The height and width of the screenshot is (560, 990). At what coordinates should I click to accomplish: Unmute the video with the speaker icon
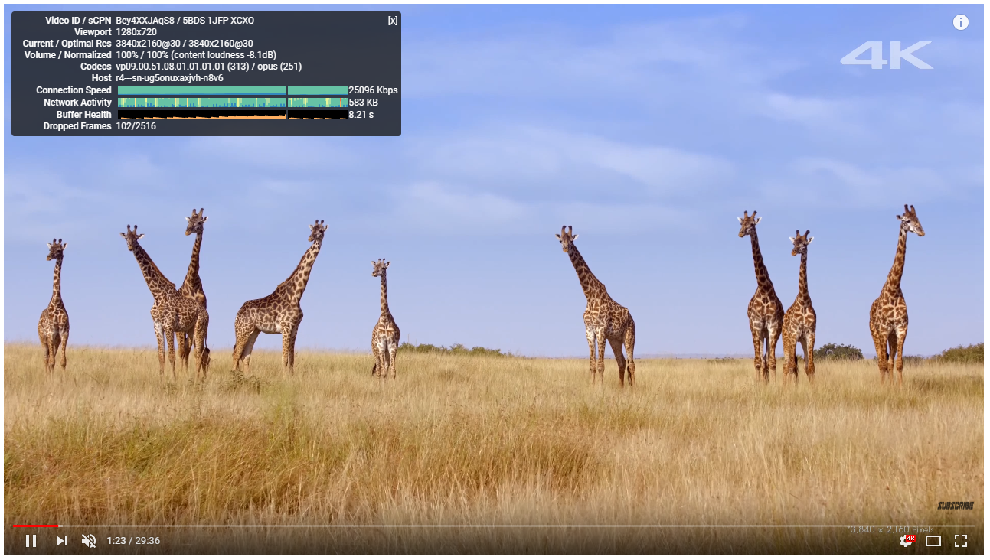tap(89, 541)
